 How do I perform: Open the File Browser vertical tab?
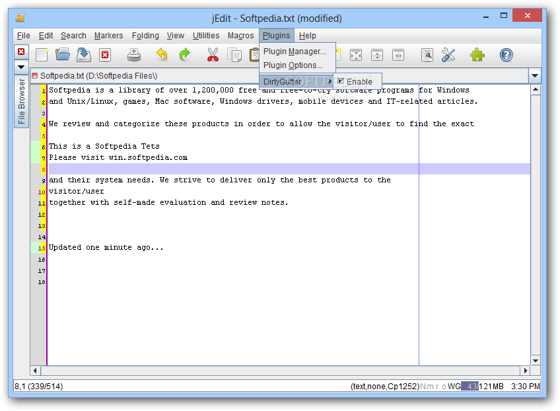point(21,101)
